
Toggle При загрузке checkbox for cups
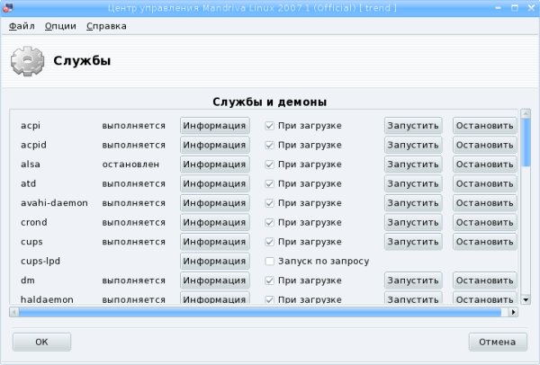click(270, 242)
